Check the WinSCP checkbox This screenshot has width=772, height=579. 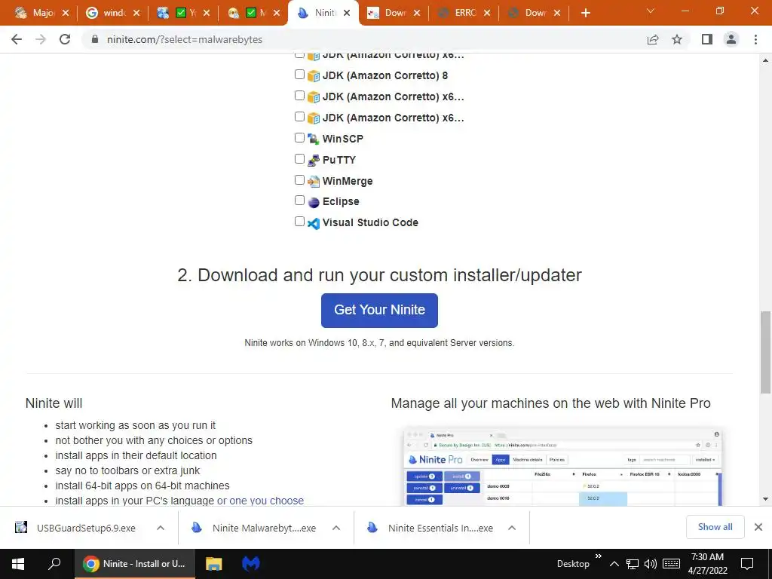point(299,137)
